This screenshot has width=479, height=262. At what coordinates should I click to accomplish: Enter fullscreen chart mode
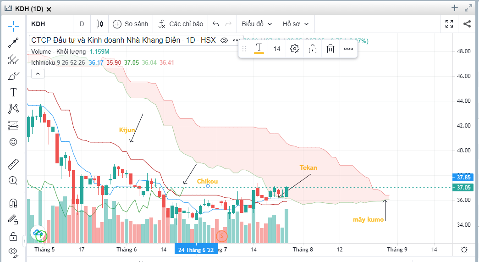449,24
